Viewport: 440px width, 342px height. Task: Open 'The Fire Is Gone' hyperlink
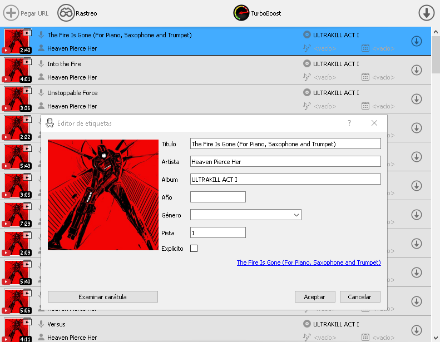coord(309,262)
